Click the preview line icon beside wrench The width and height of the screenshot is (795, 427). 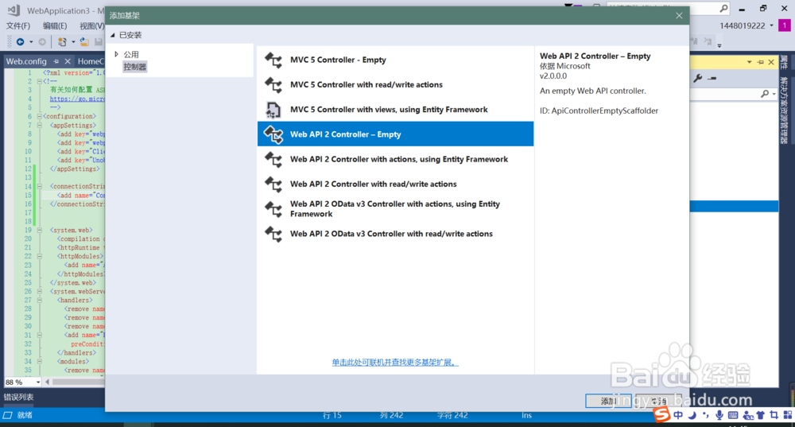713,79
